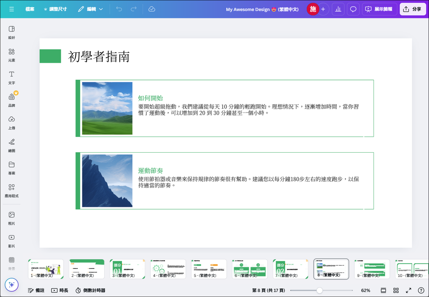This screenshot has width=429, height=297.
Task: Go to page 3 thumbnail
Action: click(127, 269)
